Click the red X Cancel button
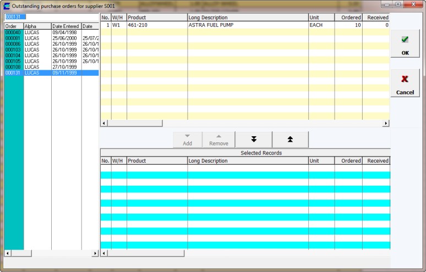The image size is (426, 272). click(x=405, y=83)
